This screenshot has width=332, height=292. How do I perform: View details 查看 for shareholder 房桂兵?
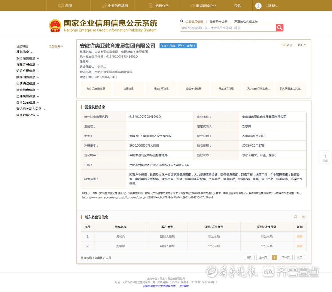point(300,237)
